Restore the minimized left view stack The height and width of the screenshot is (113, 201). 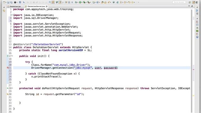[4, 8]
